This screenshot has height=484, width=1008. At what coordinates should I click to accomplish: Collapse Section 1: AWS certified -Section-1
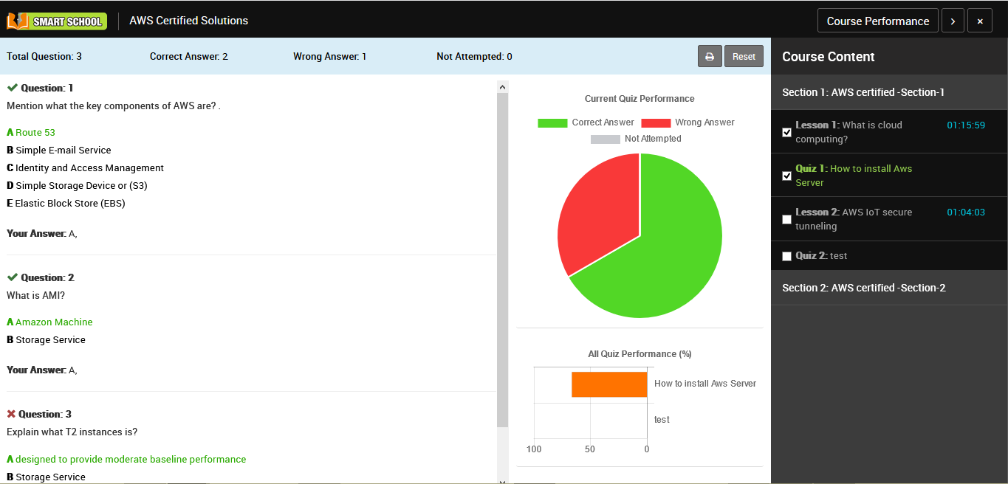pyautogui.click(x=888, y=92)
